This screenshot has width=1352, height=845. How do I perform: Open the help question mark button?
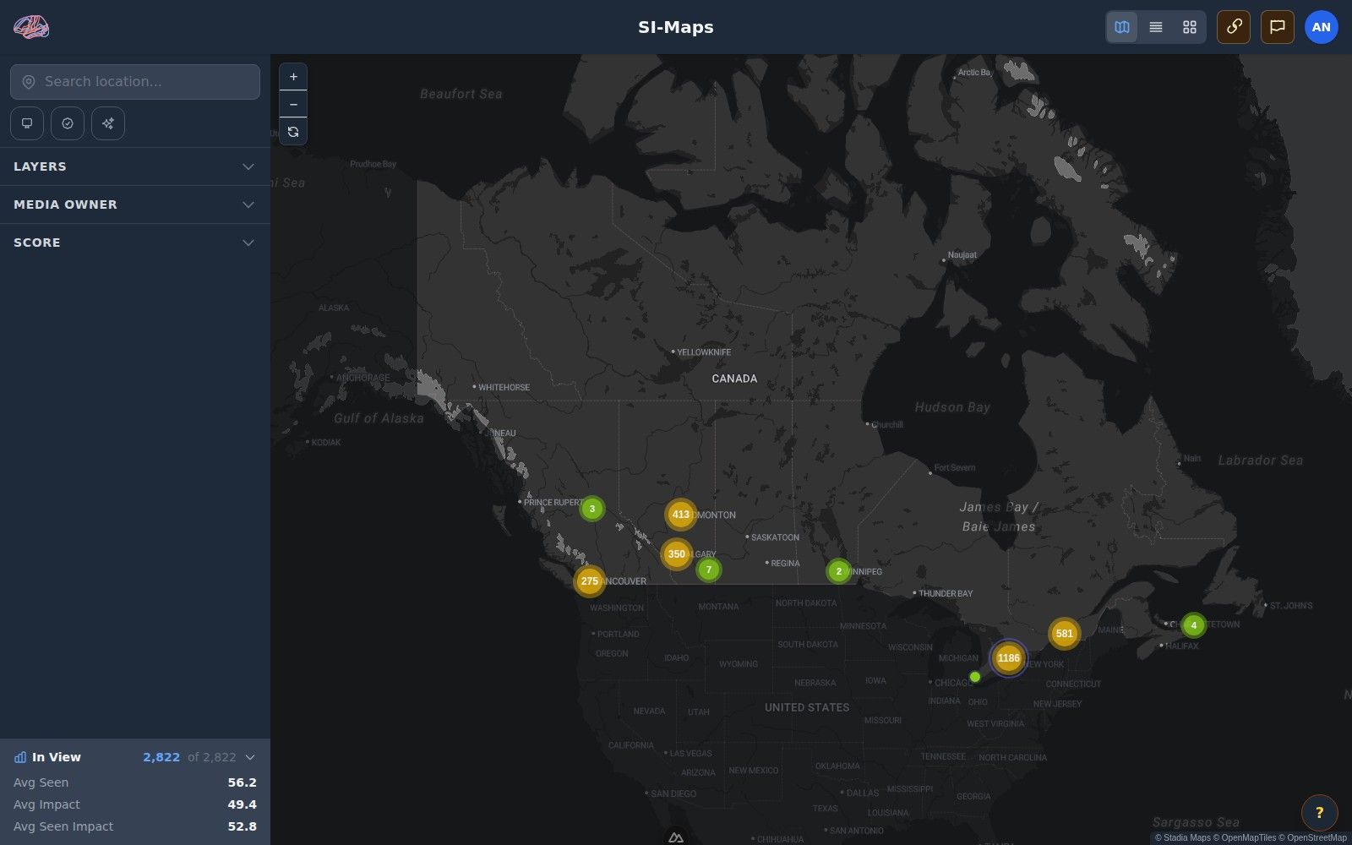coord(1319,813)
